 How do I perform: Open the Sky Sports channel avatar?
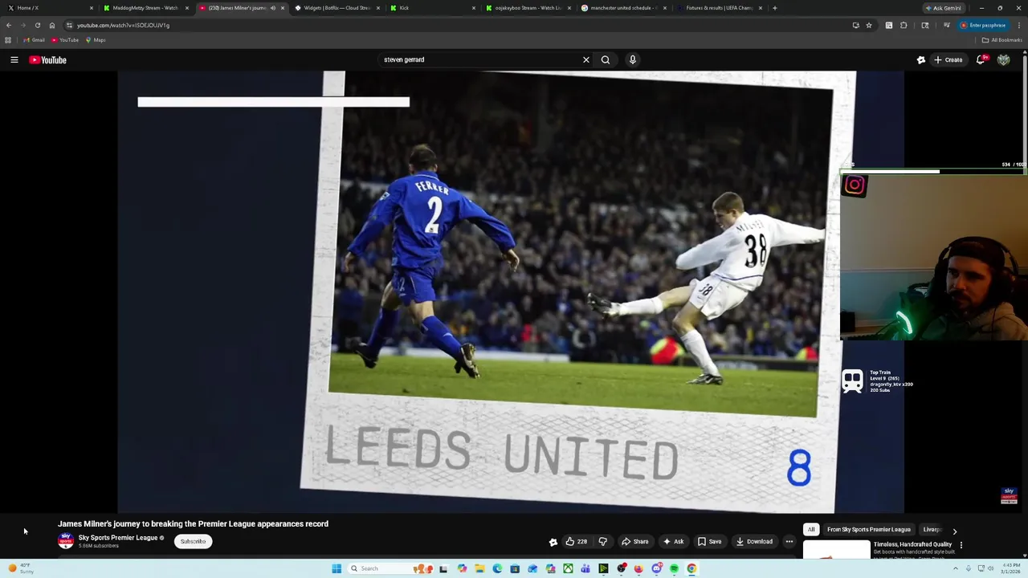tap(66, 541)
